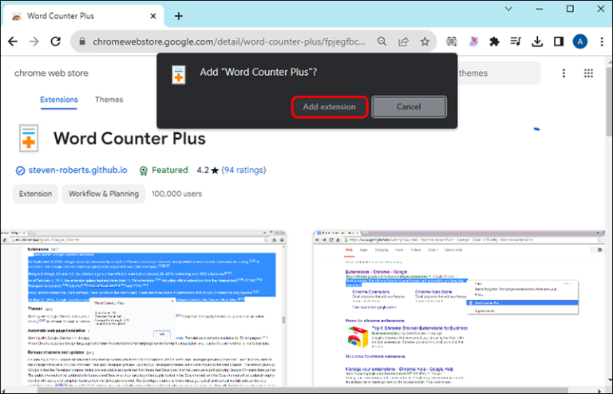Open steven-roberts.github.io publisher link
This screenshot has width=613, height=394.
click(77, 170)
